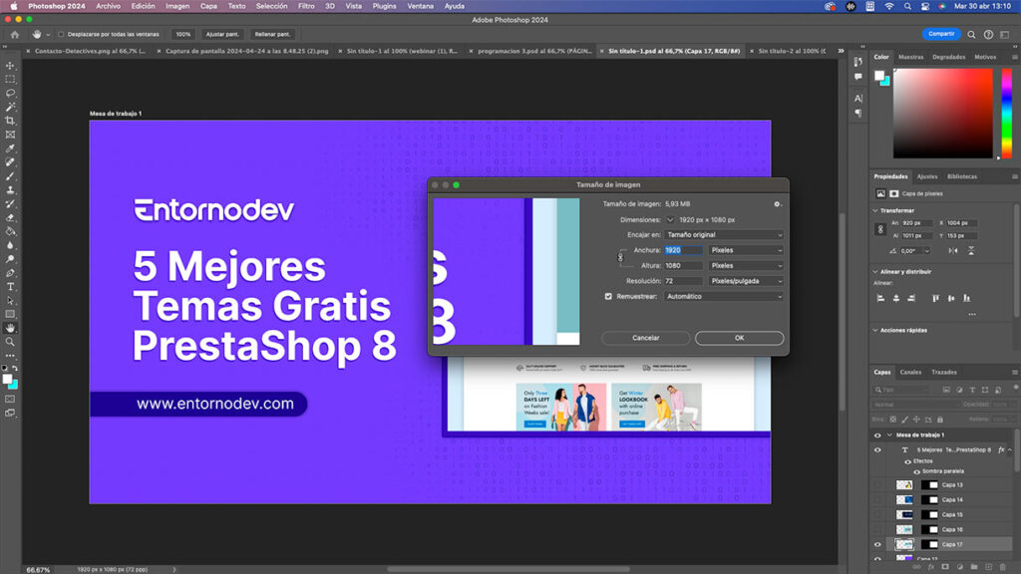Click the Cancelar button
This screenshot has width=1021, height=574.
click(x=645, y=338)
